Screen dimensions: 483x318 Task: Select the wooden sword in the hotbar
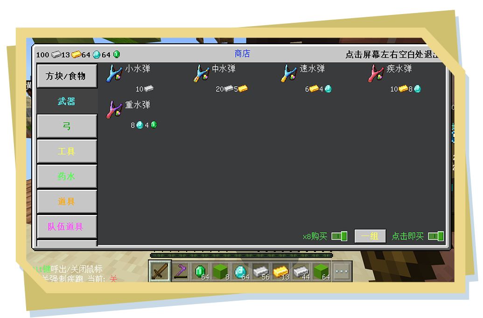160,271
